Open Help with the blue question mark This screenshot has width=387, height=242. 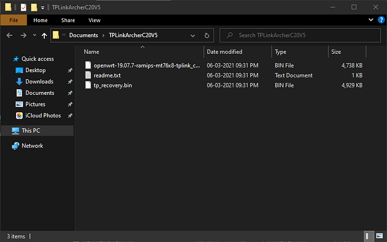click(x=381, y=20)
